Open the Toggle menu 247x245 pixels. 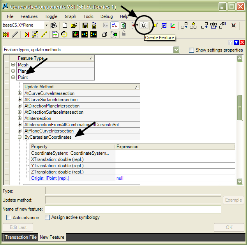[x=51, y=16]
